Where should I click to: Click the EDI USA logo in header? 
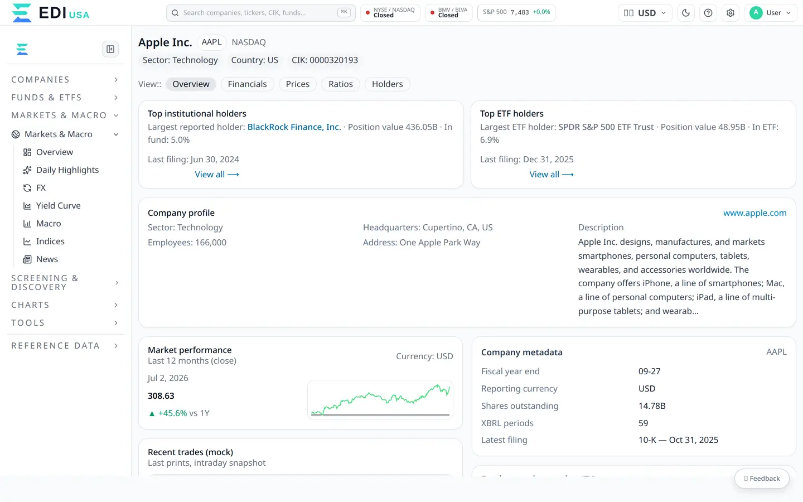point(50,13)
